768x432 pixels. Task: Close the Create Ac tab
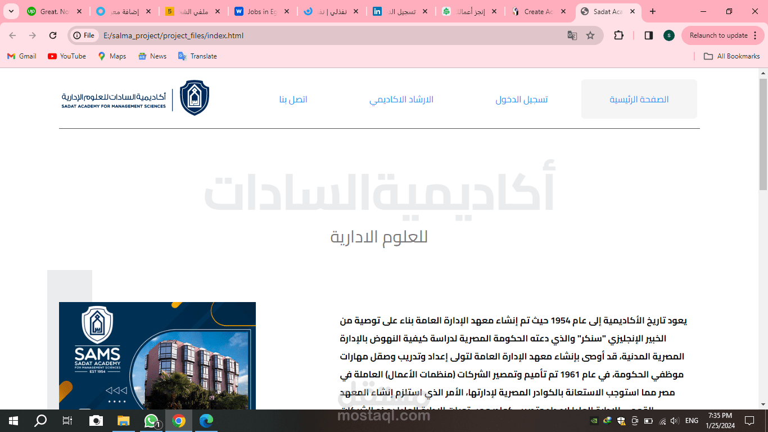[x=563, y=11]
